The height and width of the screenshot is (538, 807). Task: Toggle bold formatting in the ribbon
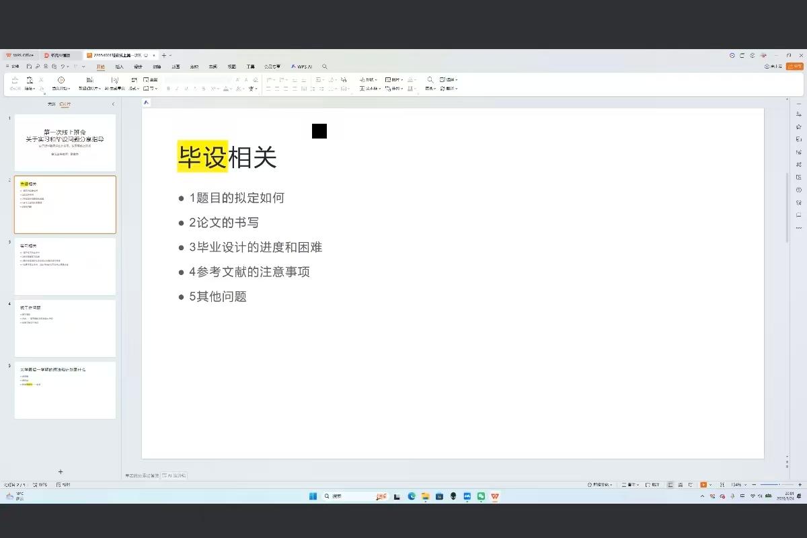[168, 89]
